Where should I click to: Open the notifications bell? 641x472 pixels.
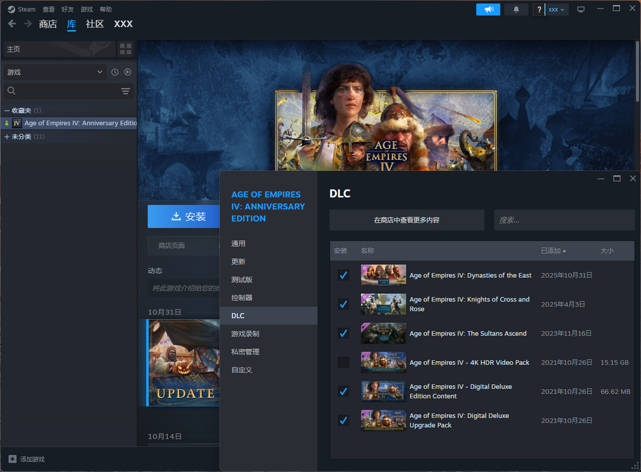point(516,9)
